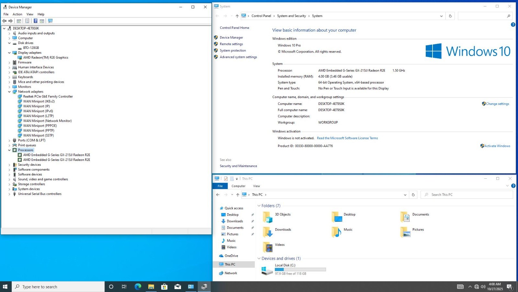Screen dimensions: 518x292
Task: Open Microsoft Store from the taskbar
Action: coord(164,286)
